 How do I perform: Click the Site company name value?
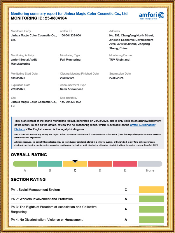tap(34, 104)
